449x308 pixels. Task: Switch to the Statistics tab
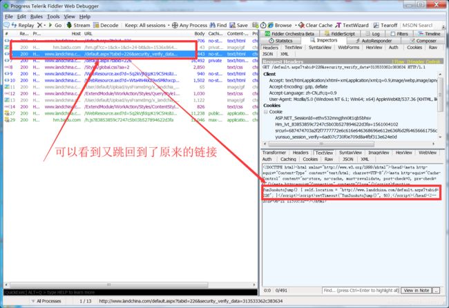click(280, 41)
